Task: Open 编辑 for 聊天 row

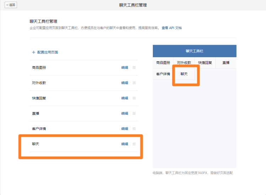Action: pyautogui.click(x=124, y=144)
